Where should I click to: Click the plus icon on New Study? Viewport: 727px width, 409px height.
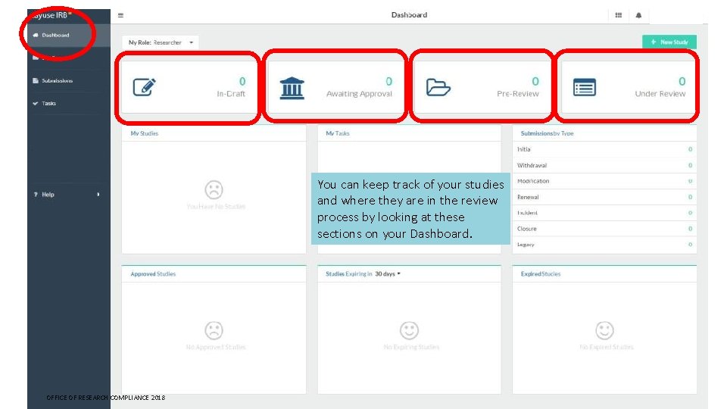click(654, 42)
